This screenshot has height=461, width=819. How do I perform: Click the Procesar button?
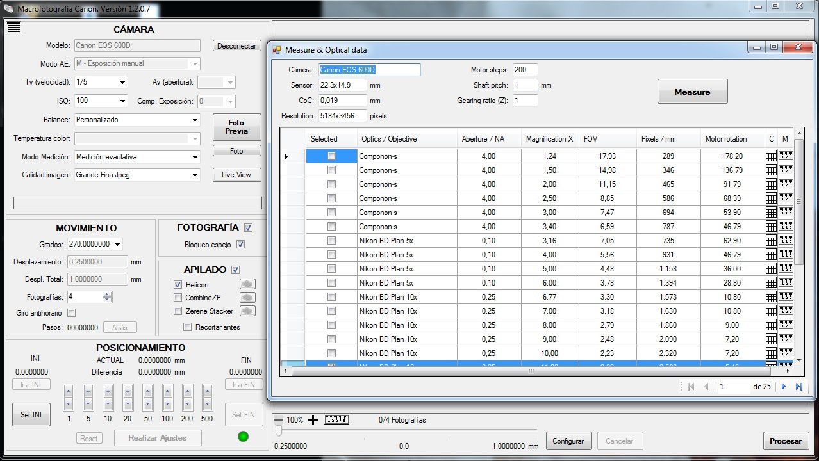pyautogui.click(x=786, y=441)
